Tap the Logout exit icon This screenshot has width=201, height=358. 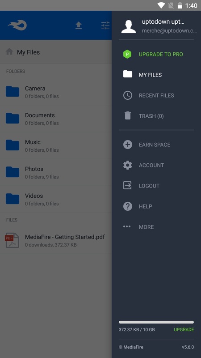coord(128,185)
